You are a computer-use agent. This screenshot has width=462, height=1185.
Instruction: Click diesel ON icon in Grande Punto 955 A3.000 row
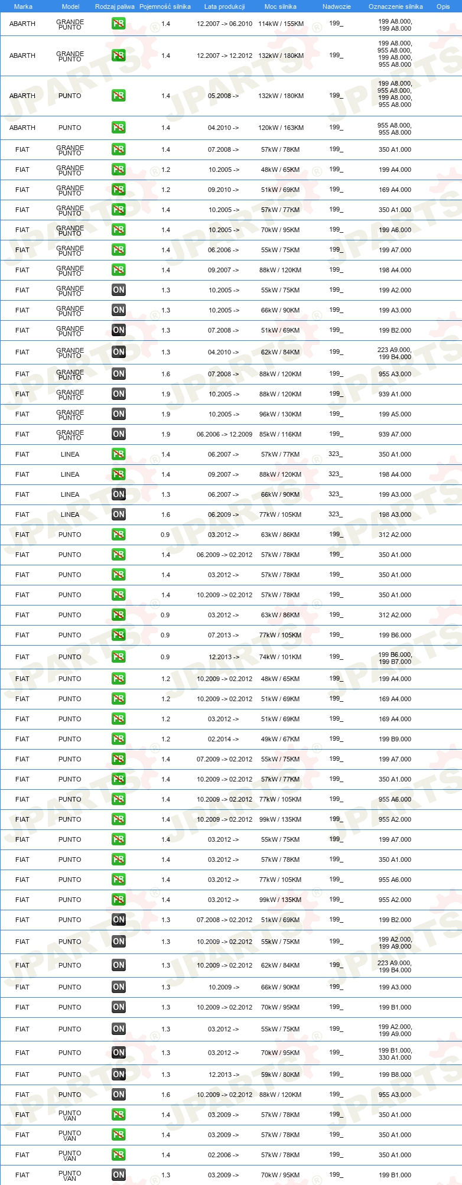pos(118,374)
